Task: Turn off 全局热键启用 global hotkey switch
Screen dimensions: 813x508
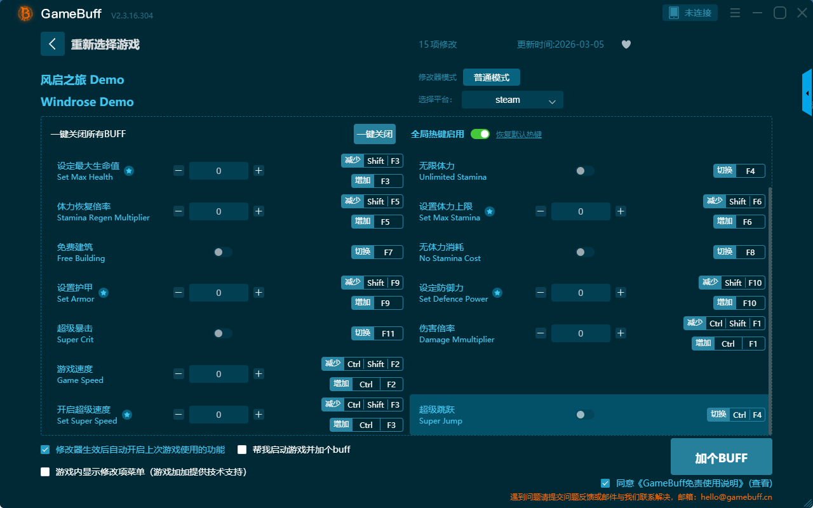Action: point(480,134)
